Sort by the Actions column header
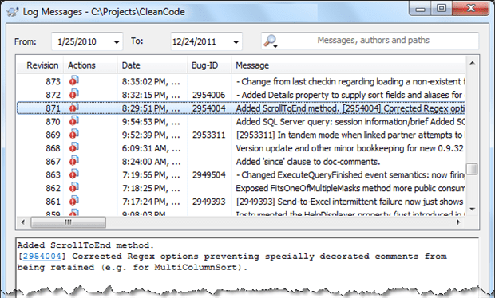The image size is (495, 298). [x=81, y=65]
